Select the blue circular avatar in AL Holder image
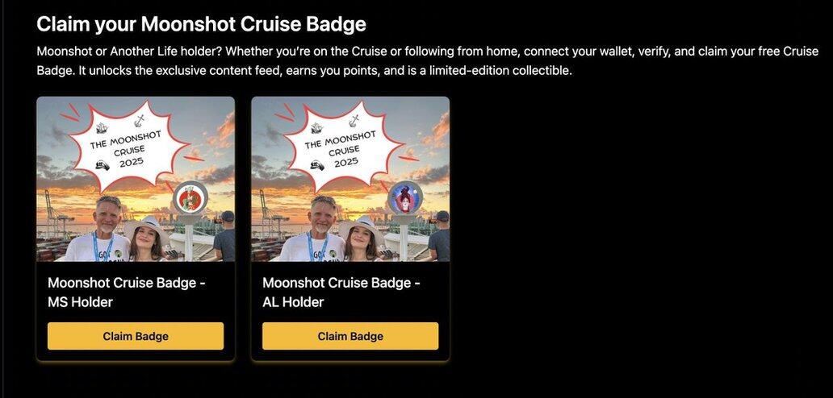Viewport: 833px width, 398px height. point(405,197)
